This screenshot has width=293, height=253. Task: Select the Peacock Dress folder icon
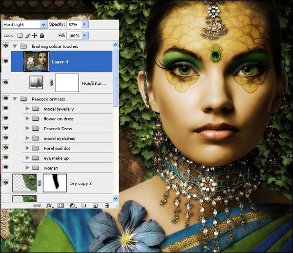pos(35,128)
